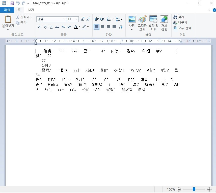
Task: Maximize the WordPad window
Action: tap(200, 3)
